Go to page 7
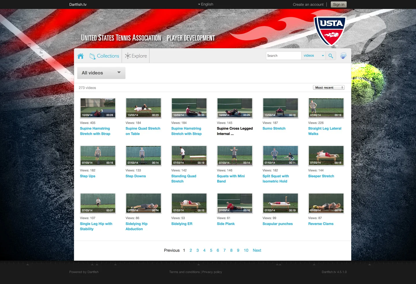Viewport: 416px width, 284px height. pos(224,250)
